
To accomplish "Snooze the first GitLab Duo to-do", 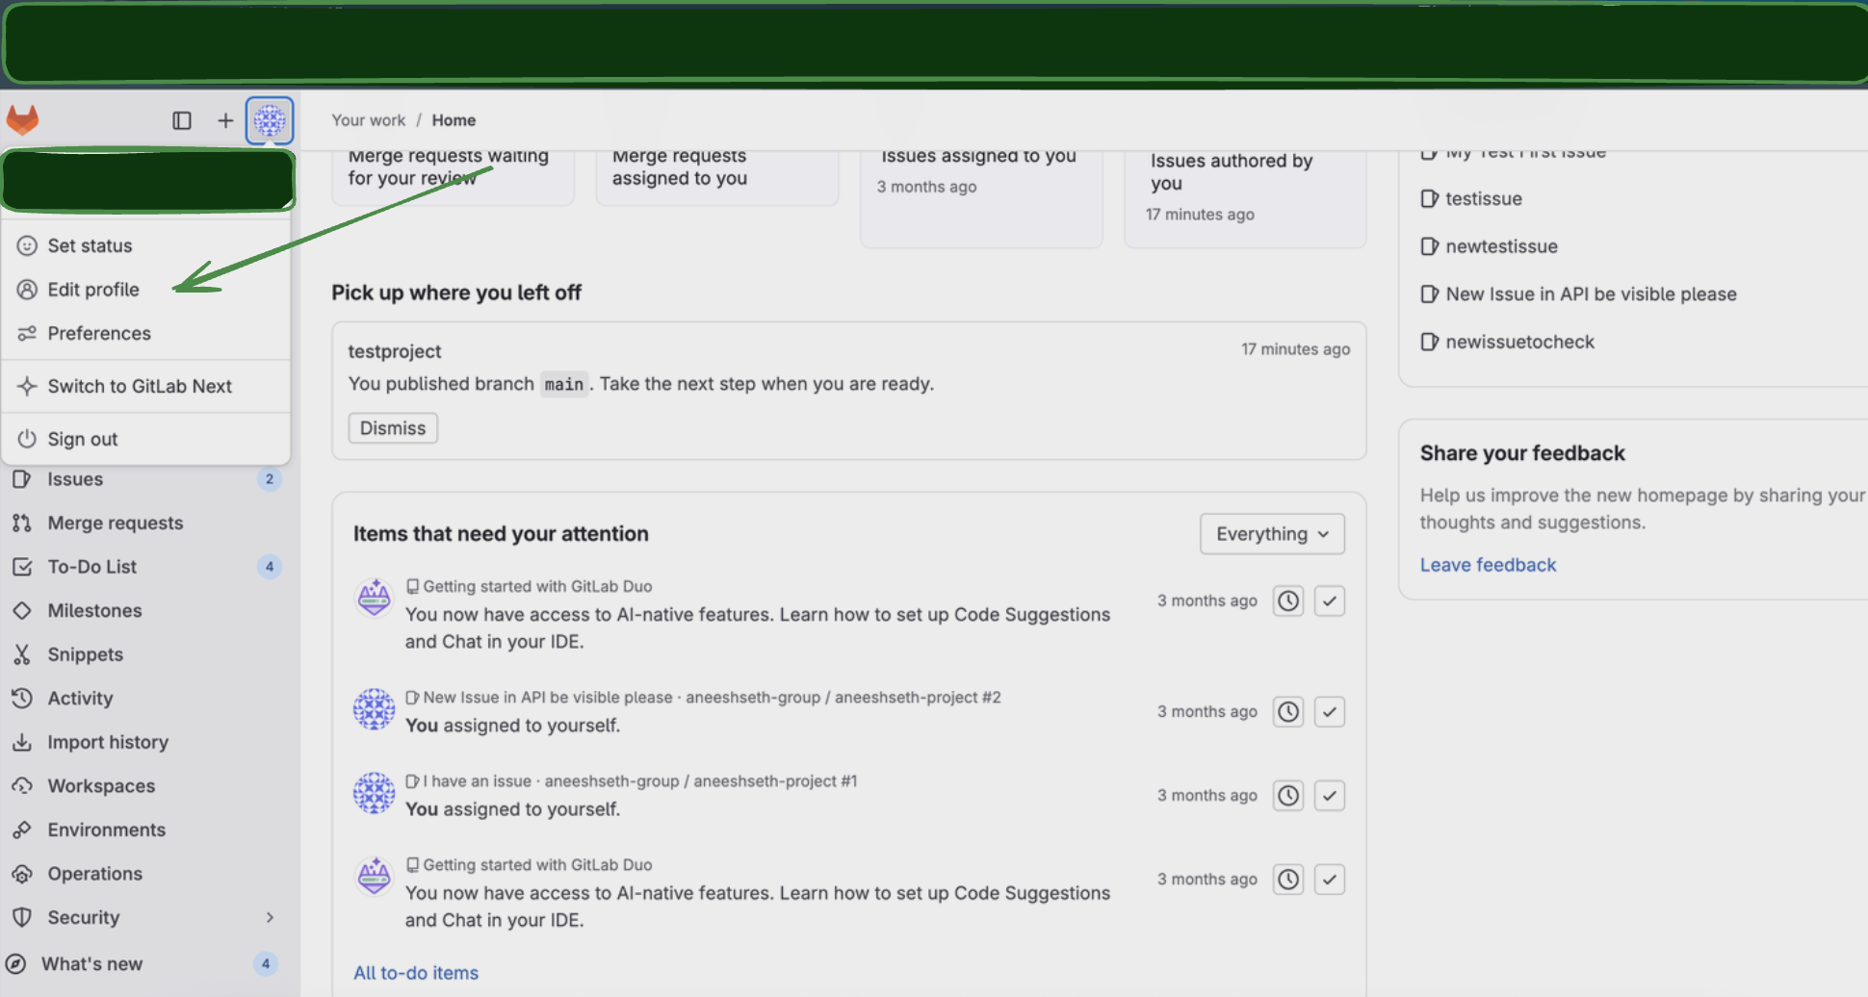I will [x=1288, y=601].
